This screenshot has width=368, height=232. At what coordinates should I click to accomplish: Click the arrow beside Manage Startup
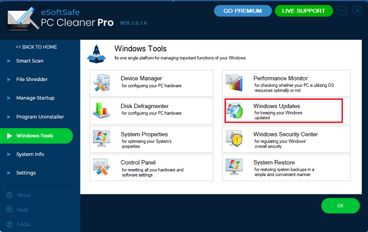[9, 98]
